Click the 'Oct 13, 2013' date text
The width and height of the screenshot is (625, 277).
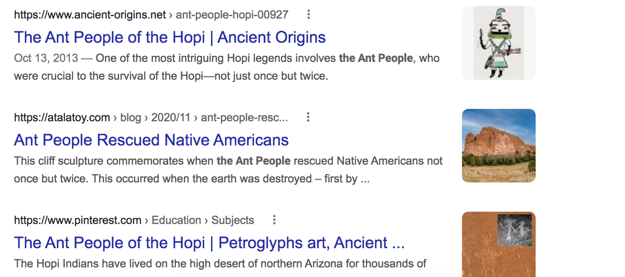(46, 59)
